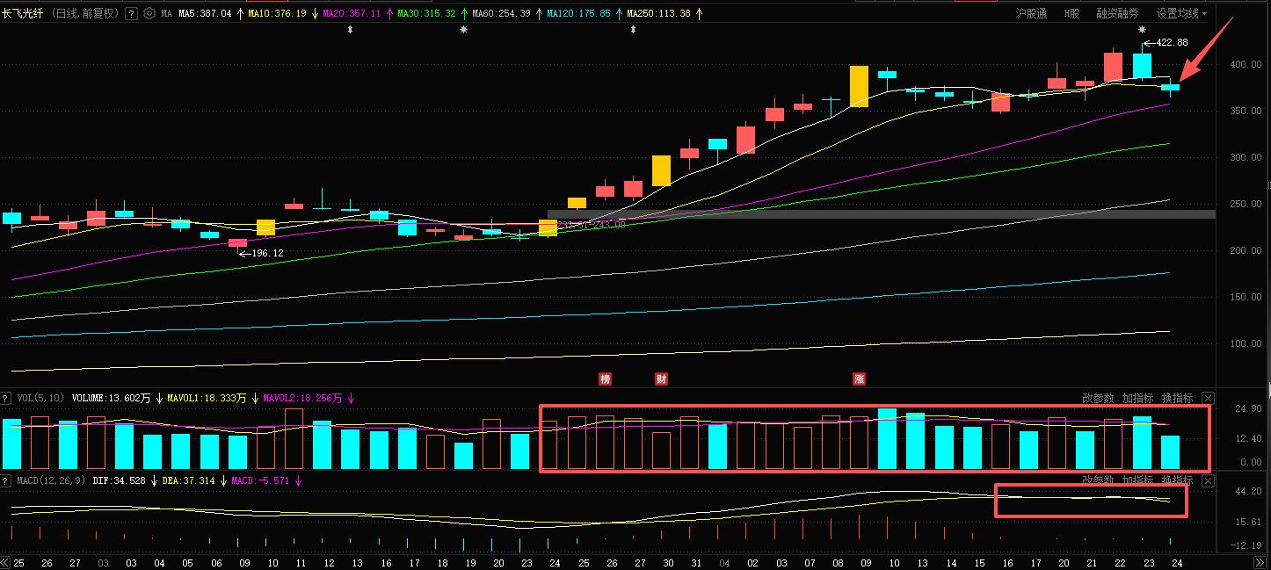
Task: Close the VOL indicator panel
Action: coord(1208,398)
